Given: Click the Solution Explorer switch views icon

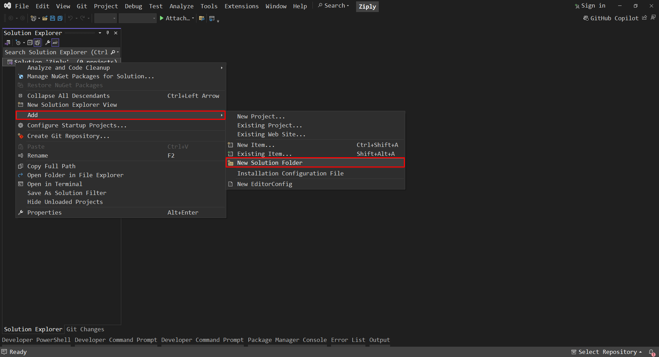Looking at the screenshot, I should pyautogui.click(x=8, y=43).
